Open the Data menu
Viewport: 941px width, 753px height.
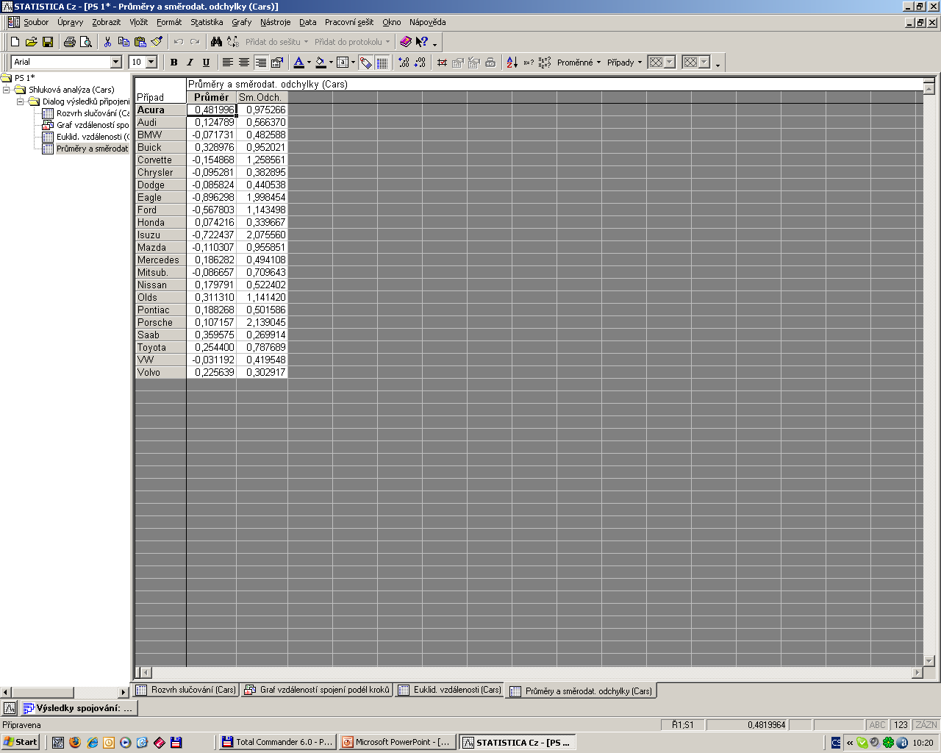(308, 22)
